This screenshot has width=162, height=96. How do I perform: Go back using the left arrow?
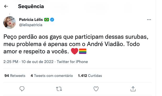pyautogui.click(x=6, y=6)
